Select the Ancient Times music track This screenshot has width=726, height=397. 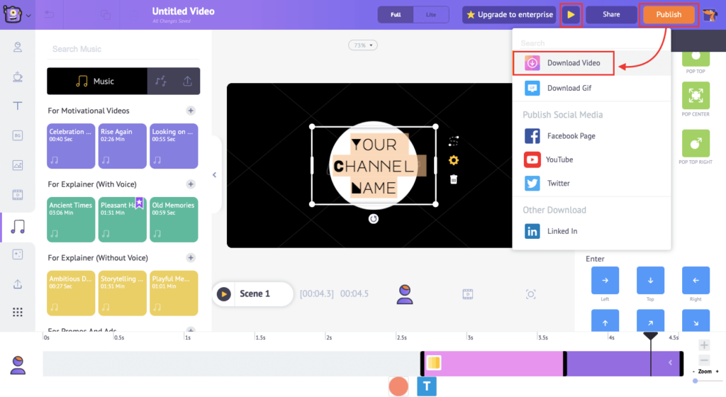point(71,220)
